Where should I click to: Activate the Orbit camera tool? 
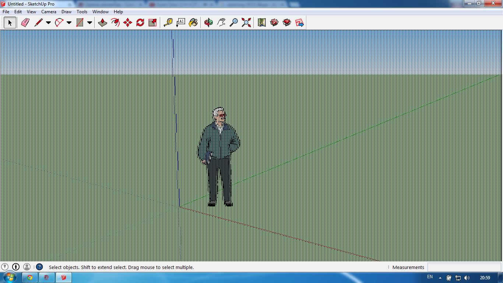pos(208,23)
